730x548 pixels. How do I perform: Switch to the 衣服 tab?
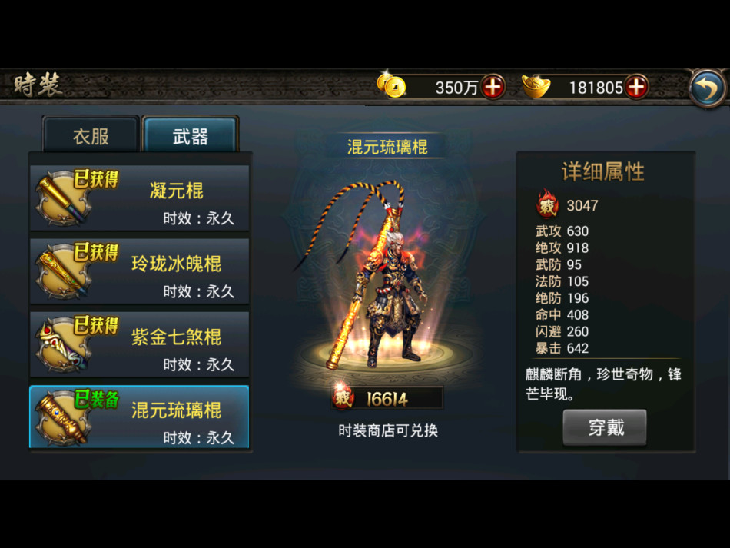click(x=91, y=136)
